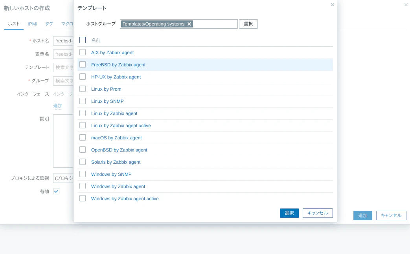This screenshot has width=410, height=254.
Task: Confirm with the blue 選択 button
Action: tap(289, 213)
